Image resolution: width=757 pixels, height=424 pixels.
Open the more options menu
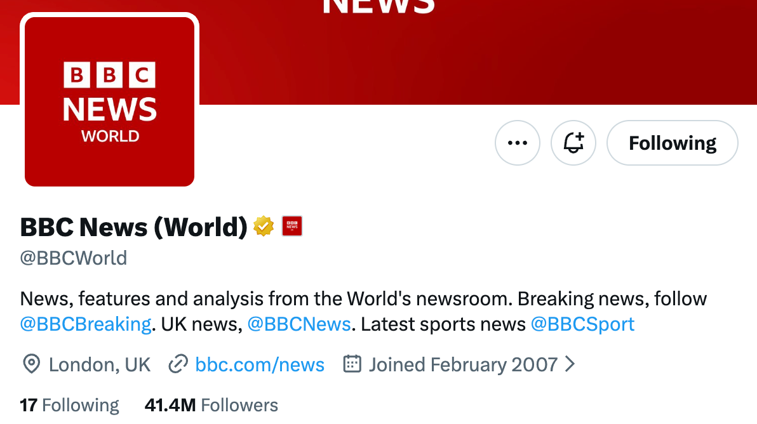point(517,143)
